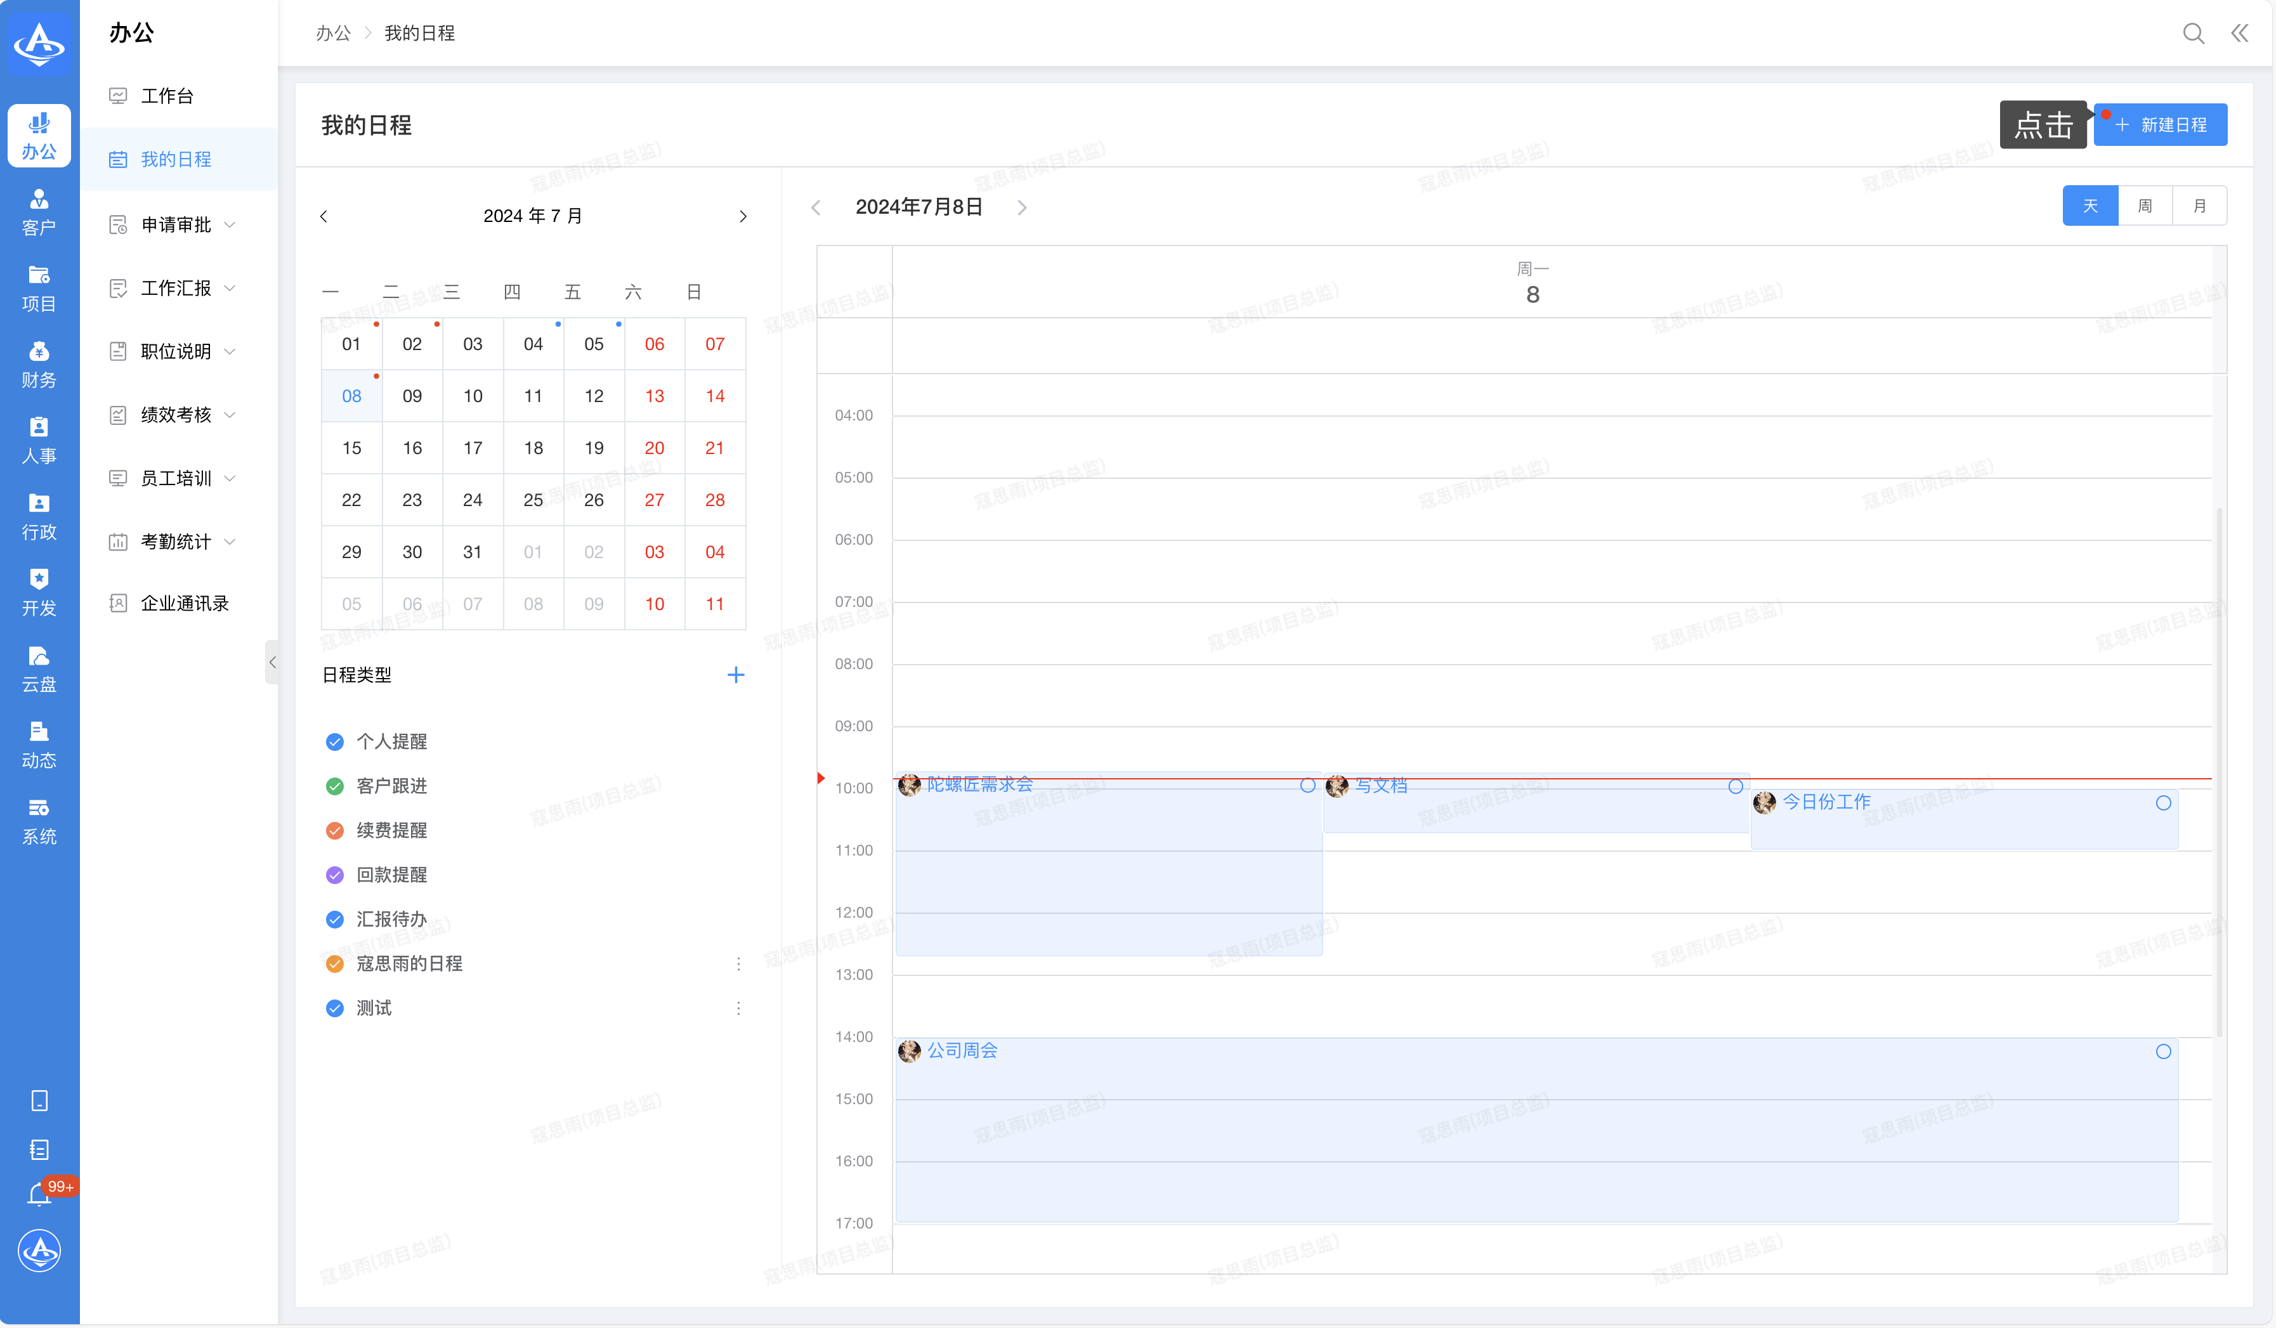Toggle the 客户跟进 schedule type checkbox
This screenshot has width=2276, height=1328.
[334, 785]
